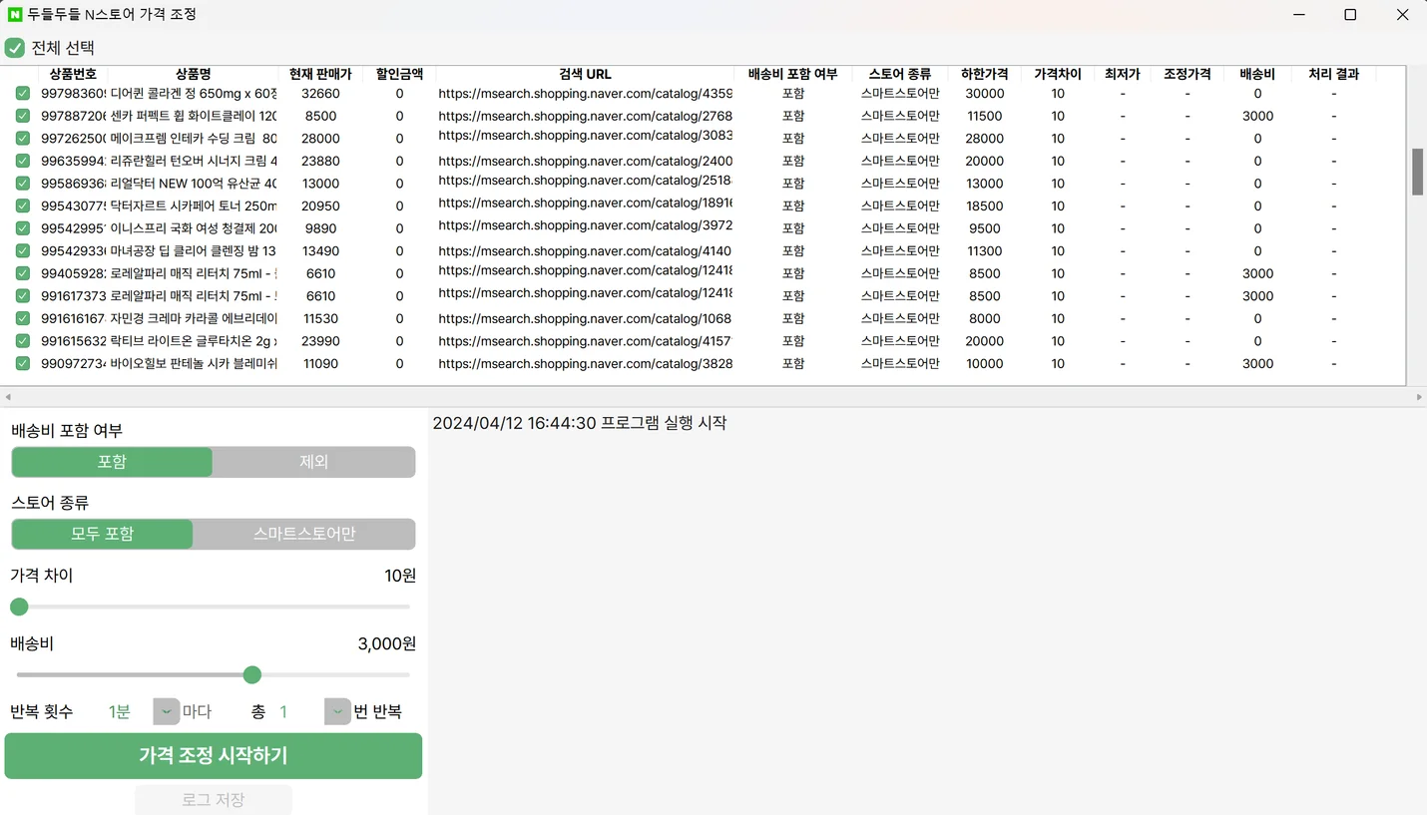Image resolution: width=1427 pixels, height=815 pixels.
Task: Open the 1분 interval dropdown arrow
Action: (166, 711)
